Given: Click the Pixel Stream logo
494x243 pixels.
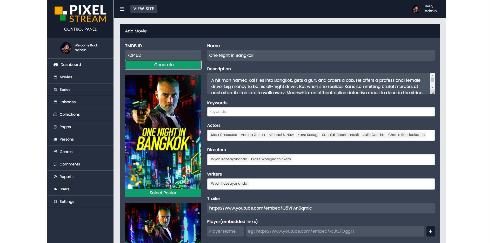Looking at the screenshot, I should pos(80,13).
